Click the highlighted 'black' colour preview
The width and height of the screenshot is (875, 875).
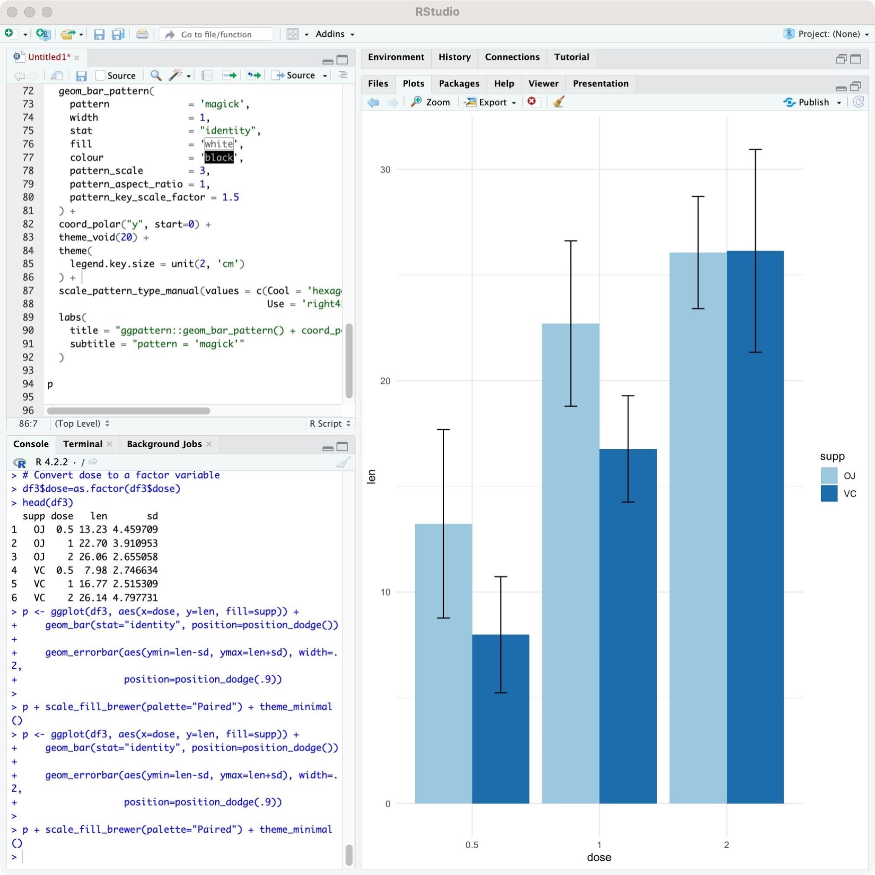pos(219,158)
